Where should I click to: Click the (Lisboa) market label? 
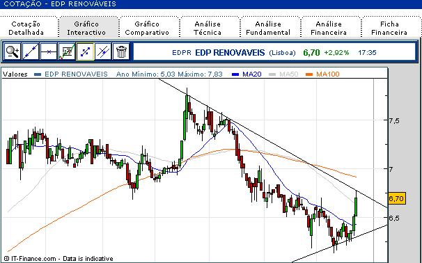coord(282,52)
